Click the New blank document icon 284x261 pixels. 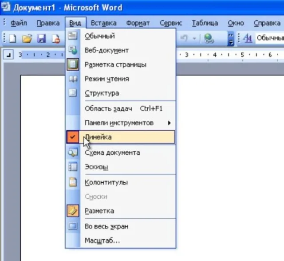click(x=13, y=39)
